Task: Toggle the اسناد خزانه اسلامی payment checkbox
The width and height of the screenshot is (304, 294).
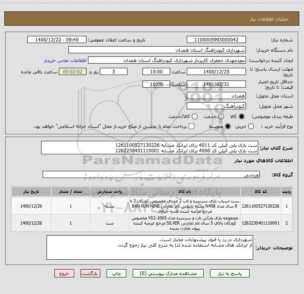Action: pyautogui.click(x=191, y=126)
